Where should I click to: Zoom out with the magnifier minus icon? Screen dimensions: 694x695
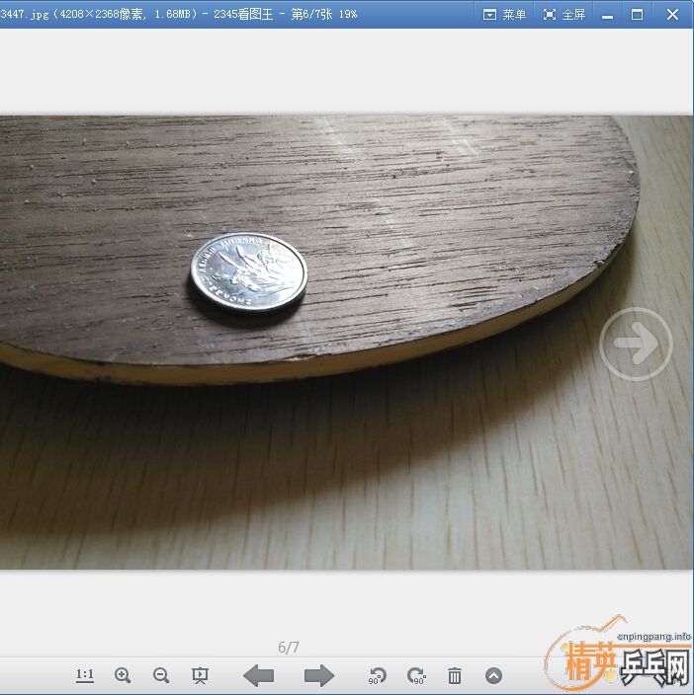(161, 675)
